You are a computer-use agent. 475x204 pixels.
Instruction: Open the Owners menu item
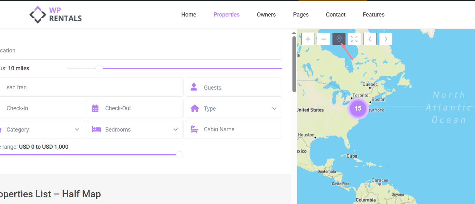pyautogui.click(x=266, y=15)
